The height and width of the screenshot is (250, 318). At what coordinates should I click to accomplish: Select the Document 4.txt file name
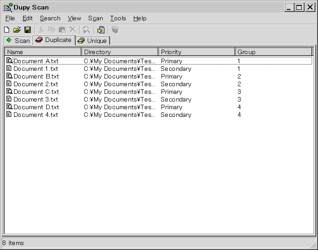36,115
